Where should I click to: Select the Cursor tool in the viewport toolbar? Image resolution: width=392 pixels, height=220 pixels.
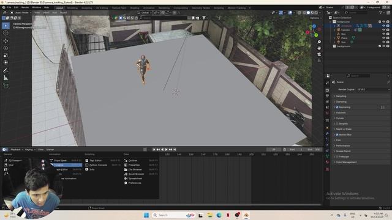coord(6,33)
